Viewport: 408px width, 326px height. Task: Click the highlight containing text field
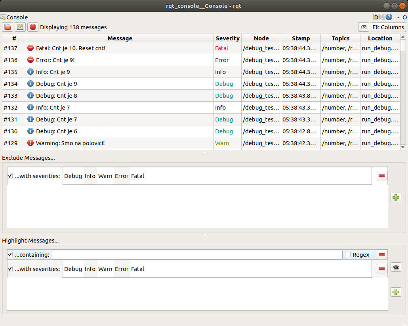point(197,255)
